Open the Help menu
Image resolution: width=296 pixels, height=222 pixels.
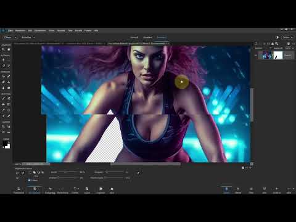pos(96,31)
